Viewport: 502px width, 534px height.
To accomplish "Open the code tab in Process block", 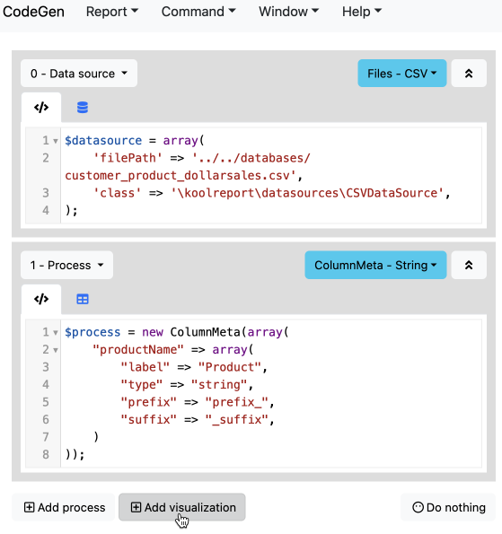I will point(41,300).
